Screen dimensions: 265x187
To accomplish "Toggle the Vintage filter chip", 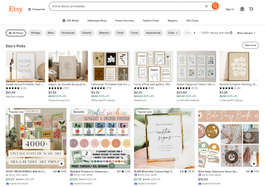I will [x=35, y=33].
